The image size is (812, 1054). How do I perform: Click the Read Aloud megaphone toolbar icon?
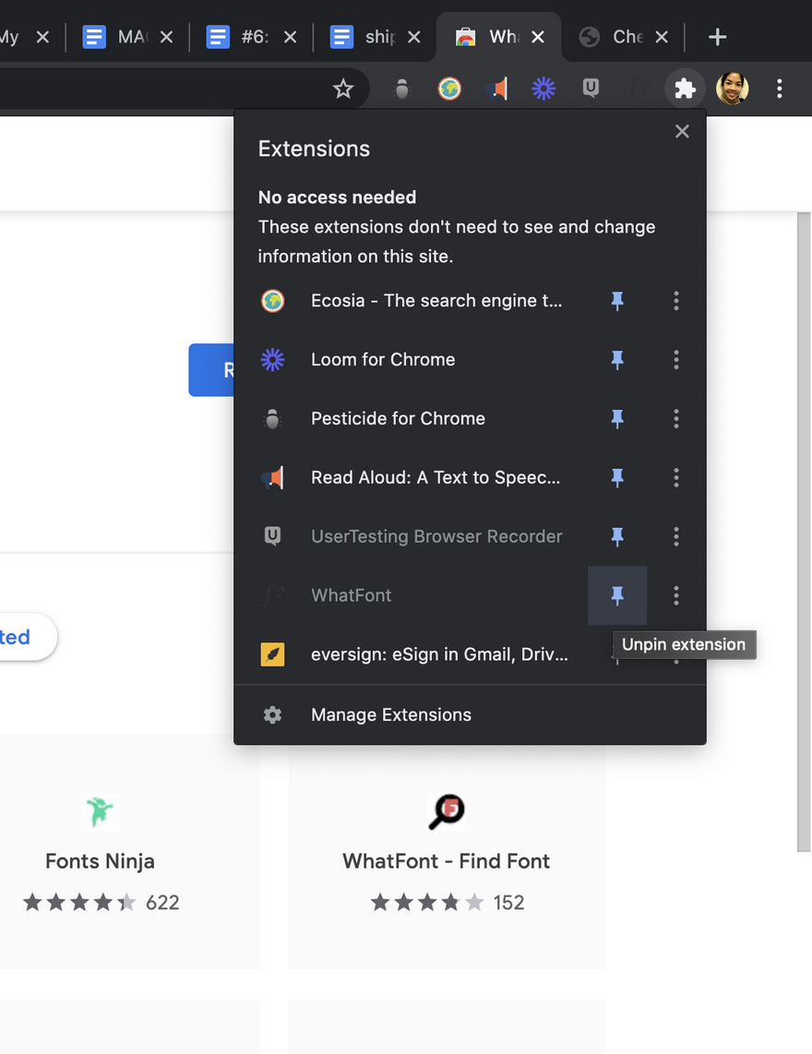click(x=496, y=89)
